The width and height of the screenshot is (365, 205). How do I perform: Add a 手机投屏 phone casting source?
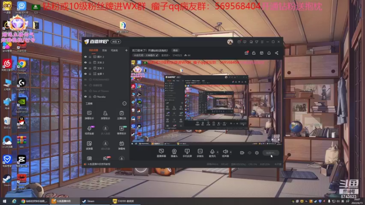point(187,153)
